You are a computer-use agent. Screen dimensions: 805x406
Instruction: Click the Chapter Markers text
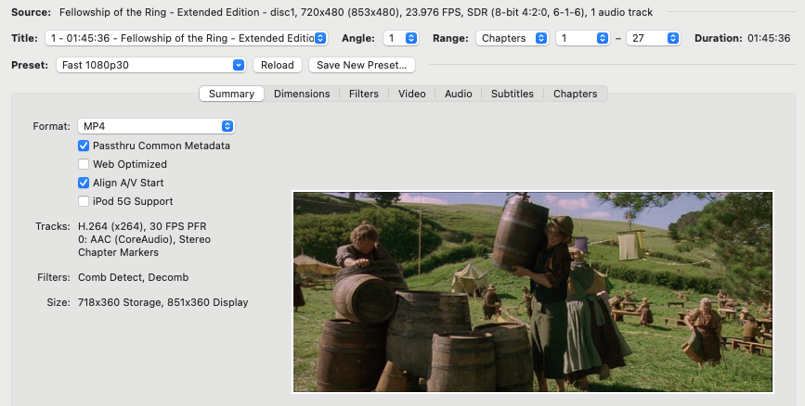118,252
